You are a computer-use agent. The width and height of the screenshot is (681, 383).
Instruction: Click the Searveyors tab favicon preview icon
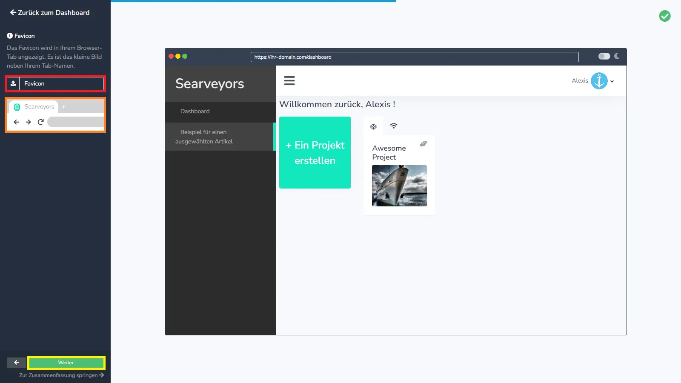pyautogui.click(x=17, y=107)
